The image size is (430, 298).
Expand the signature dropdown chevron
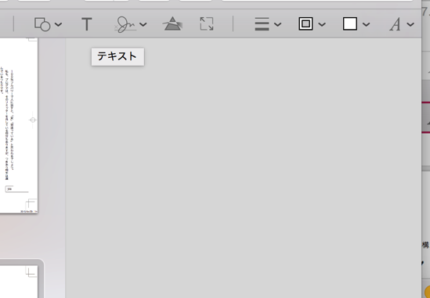point(143,25)
